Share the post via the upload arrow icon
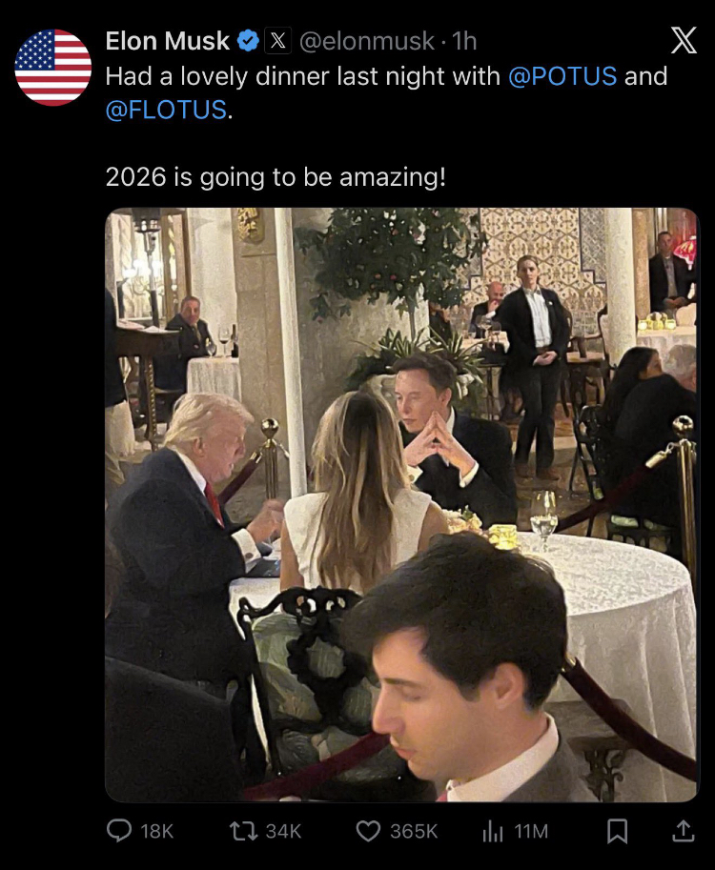The width and height of the screenshot is (715, 870). coord(684,831)
